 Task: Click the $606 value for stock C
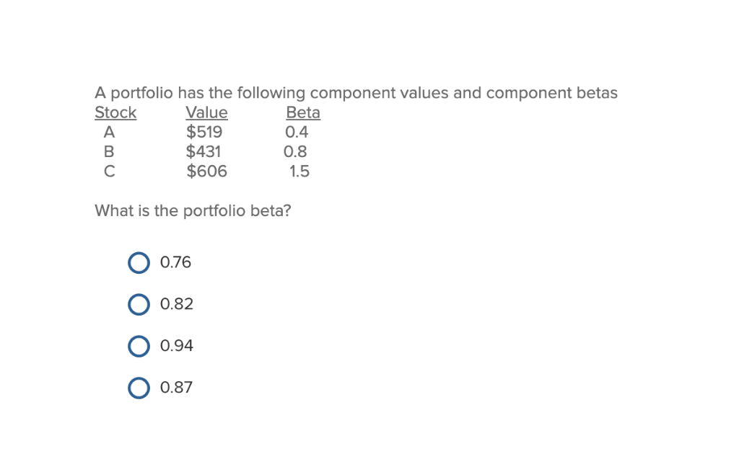pyautogui.click(x=206, y=171)
